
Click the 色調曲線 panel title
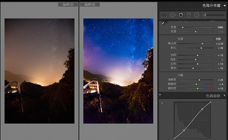point(213,96)
